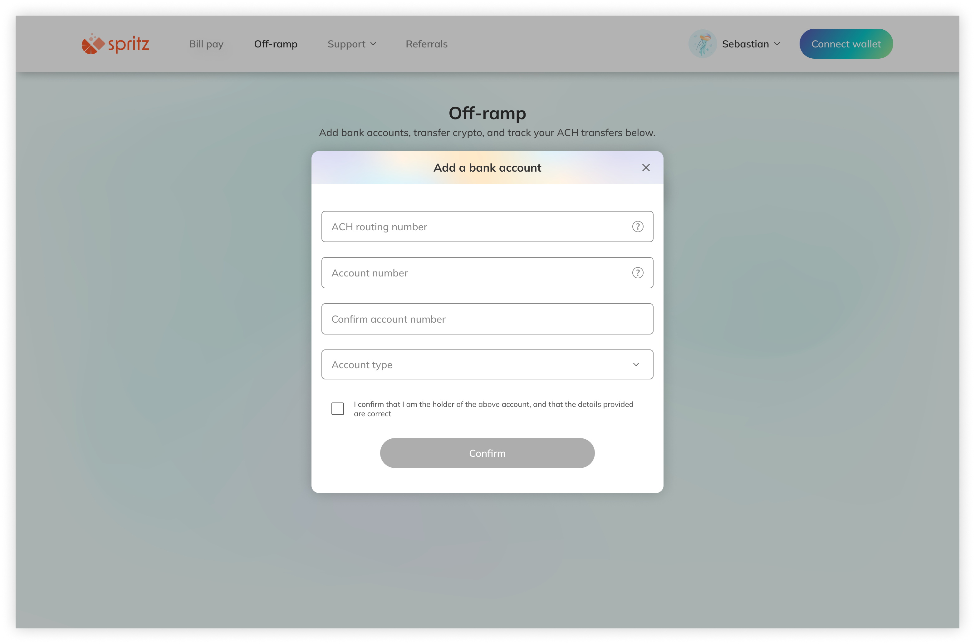Expand the Support menu
Viewport: 975px width, 644px height.
(351, 44)
